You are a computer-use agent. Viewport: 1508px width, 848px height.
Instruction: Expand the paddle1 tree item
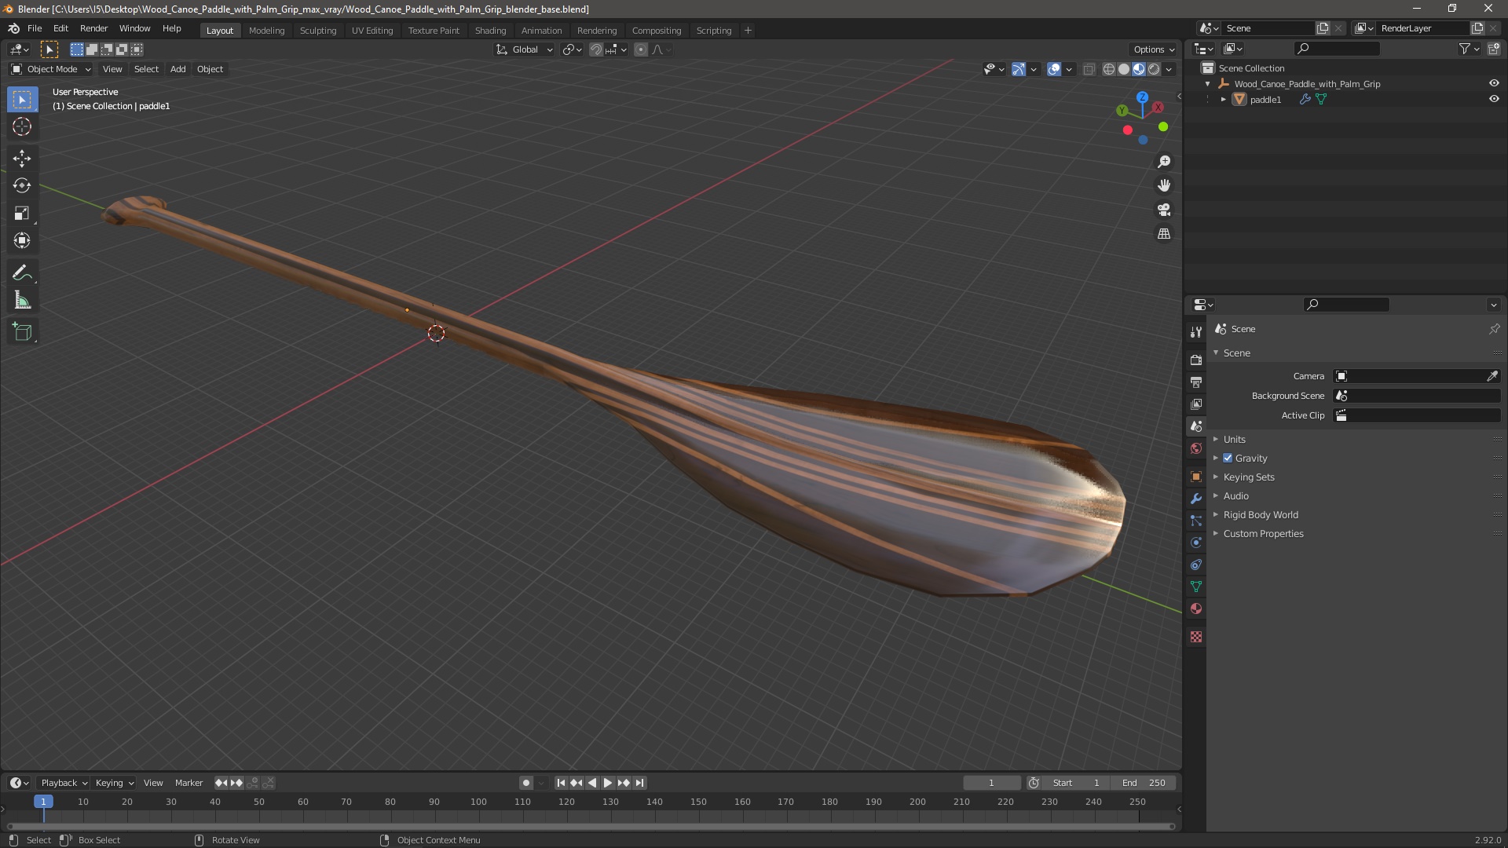point(1224,100)
